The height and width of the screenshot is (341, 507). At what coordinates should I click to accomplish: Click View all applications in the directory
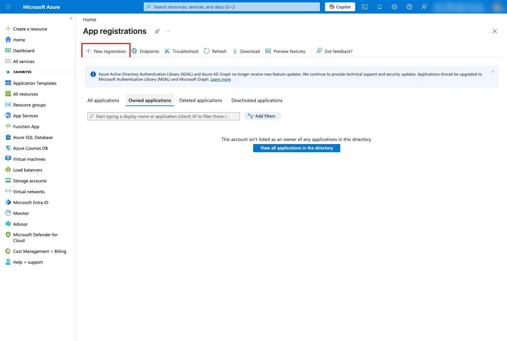coord(297,148)
